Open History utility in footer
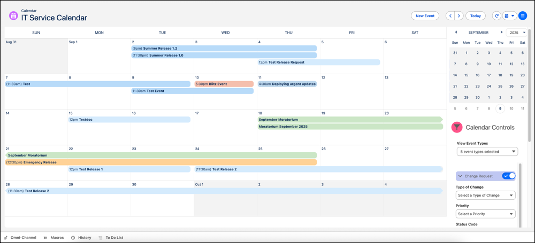 81,238
